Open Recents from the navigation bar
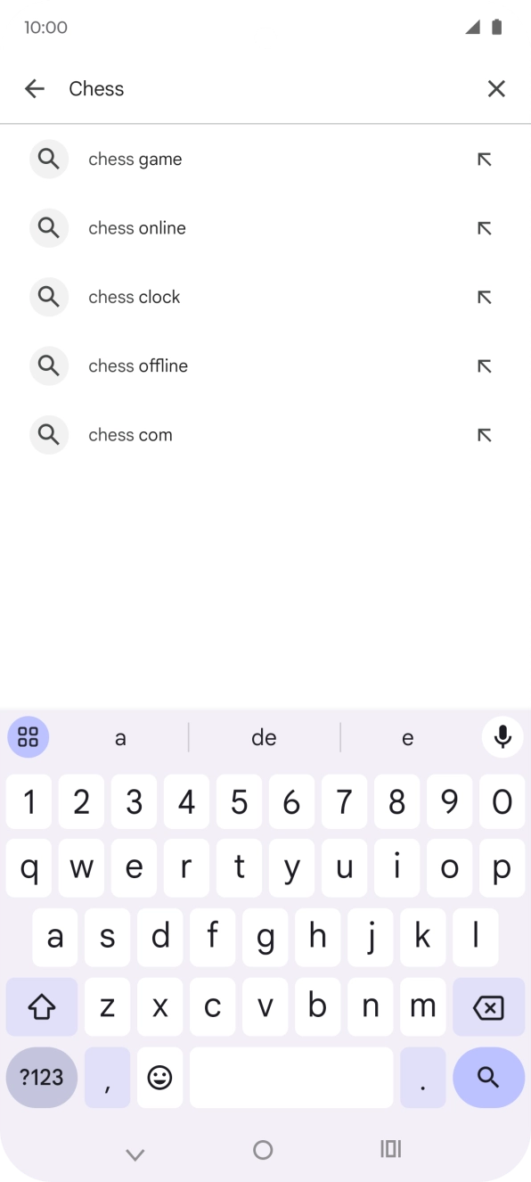Screen dimensions: 531x1182 (390, 1150)
